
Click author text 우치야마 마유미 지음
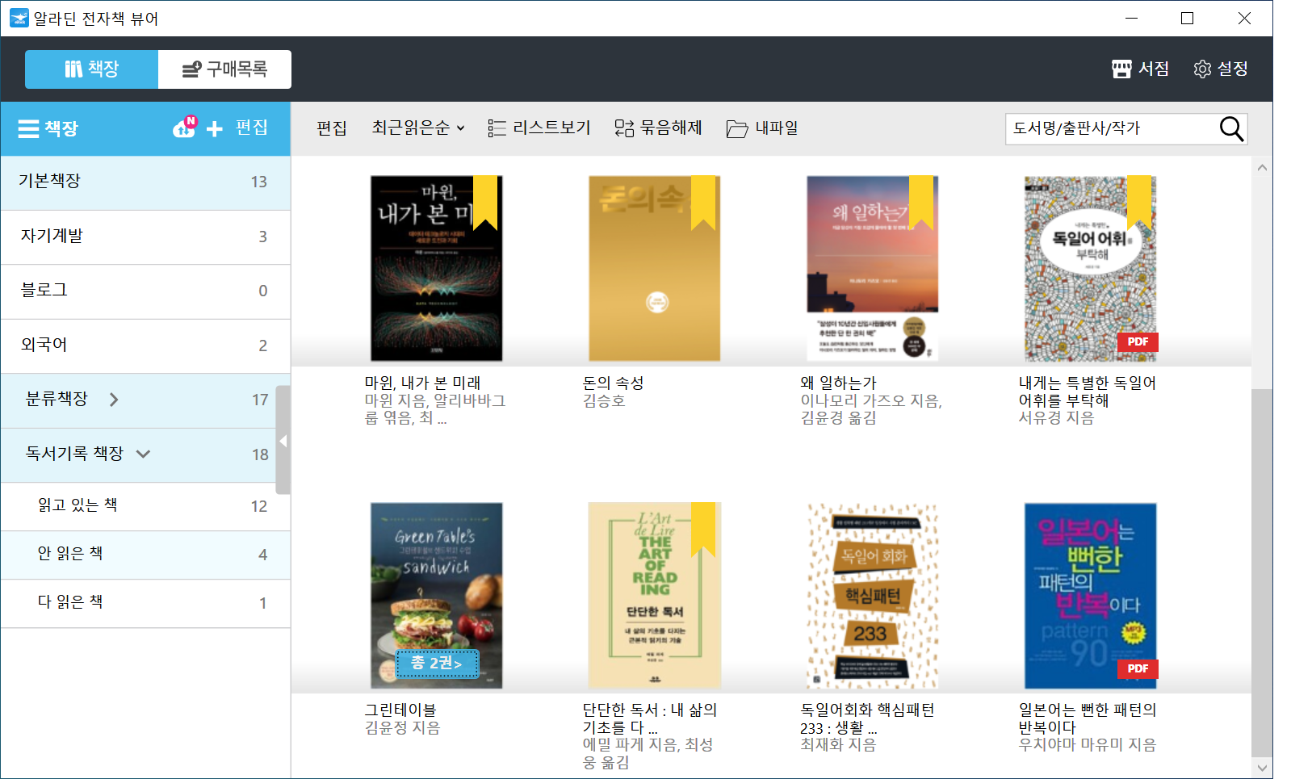tap(1087, 745)
